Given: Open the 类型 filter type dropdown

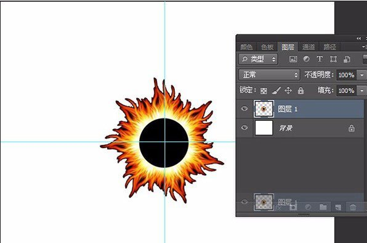Looking at the screenshot, I should click(x=258, y=59).
